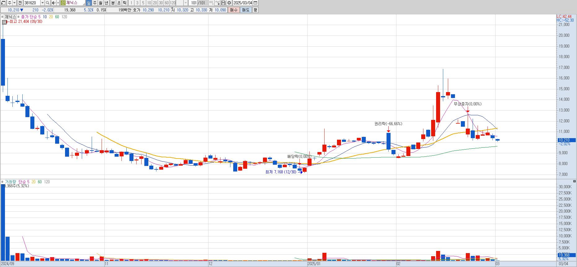577x267 pixels.
Task: Click the green 신 badge icon
Action: [63, 3]
